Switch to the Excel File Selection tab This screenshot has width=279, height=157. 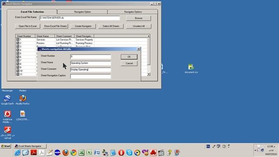(32, 12)
